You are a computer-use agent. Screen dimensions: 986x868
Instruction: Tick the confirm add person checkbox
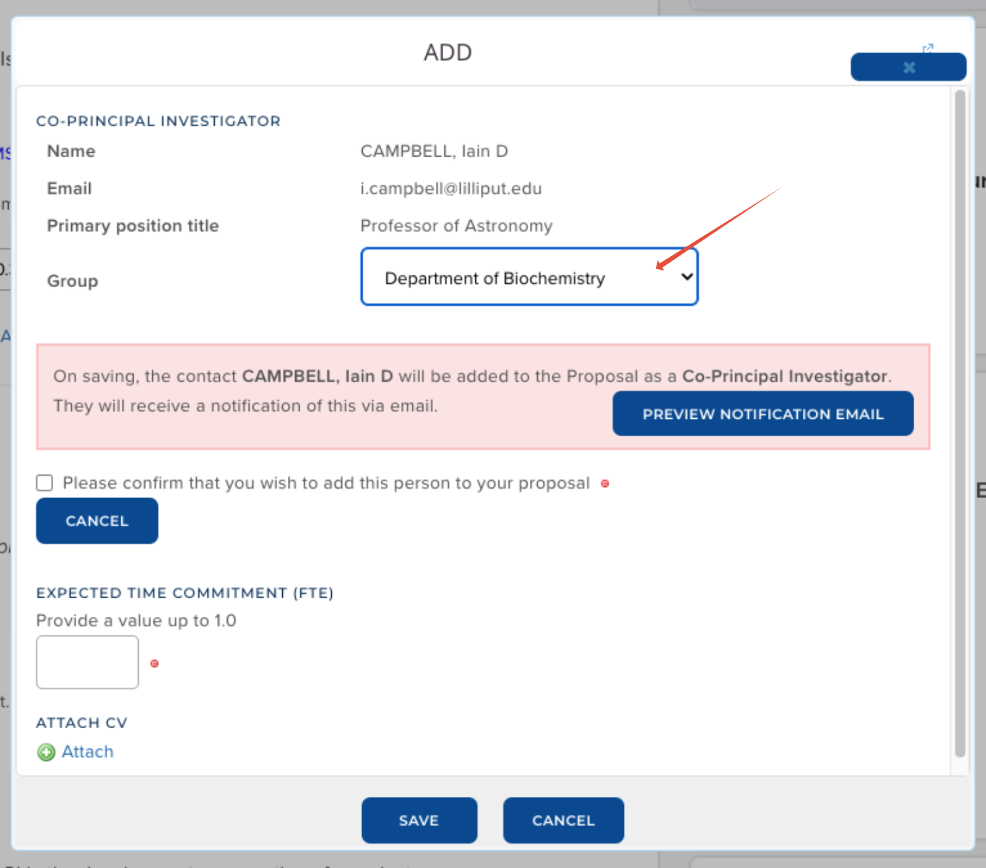pos(45,483)
